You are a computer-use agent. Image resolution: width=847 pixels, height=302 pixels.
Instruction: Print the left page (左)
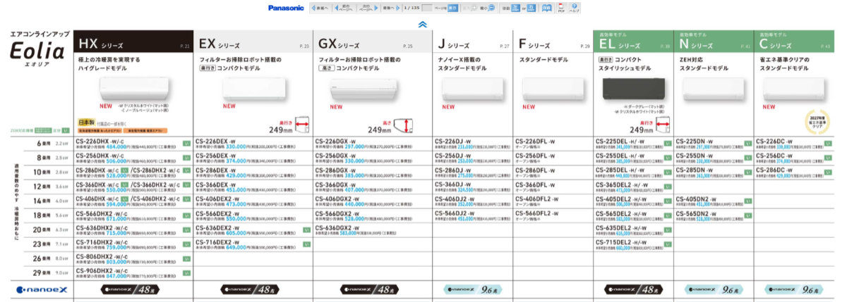(517, 8)
